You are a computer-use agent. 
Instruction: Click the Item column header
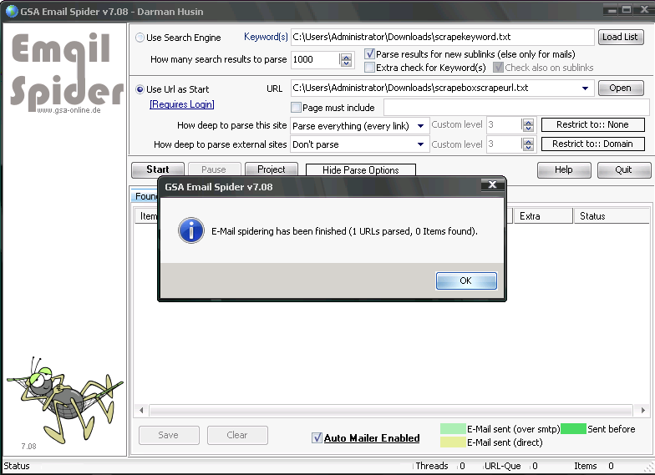(147, 215)
